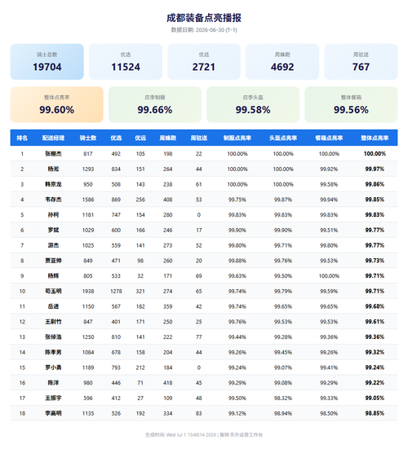Click the 配送经理 column header
This screenshot has width=408, height=453.
click(x=53, y=138)
